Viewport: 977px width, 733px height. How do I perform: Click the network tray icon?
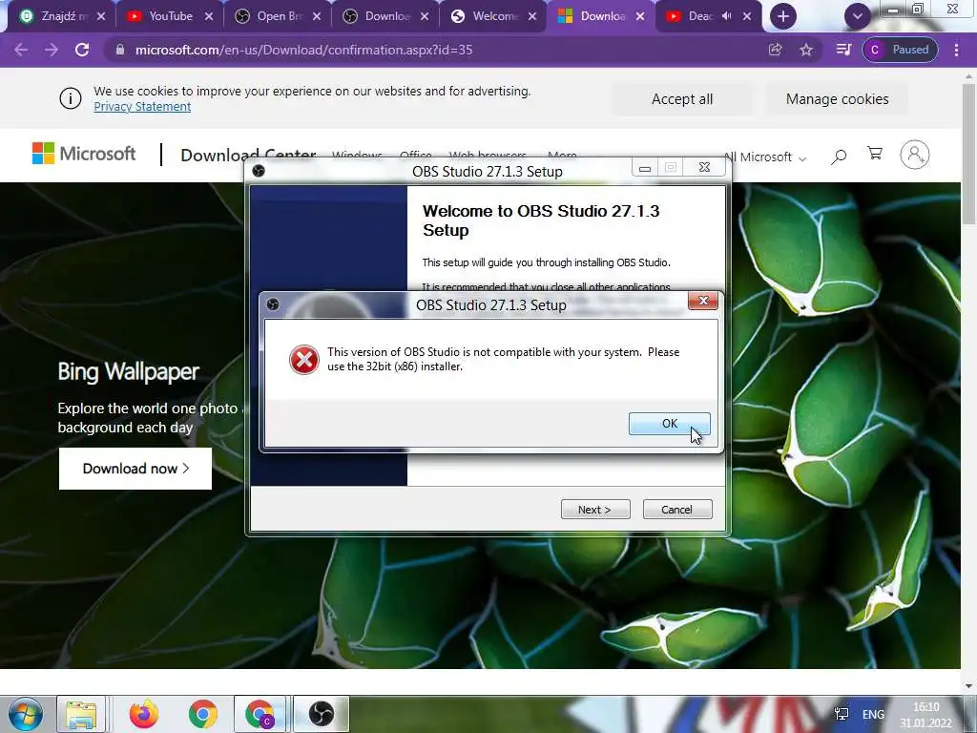[x=842, y=714]
